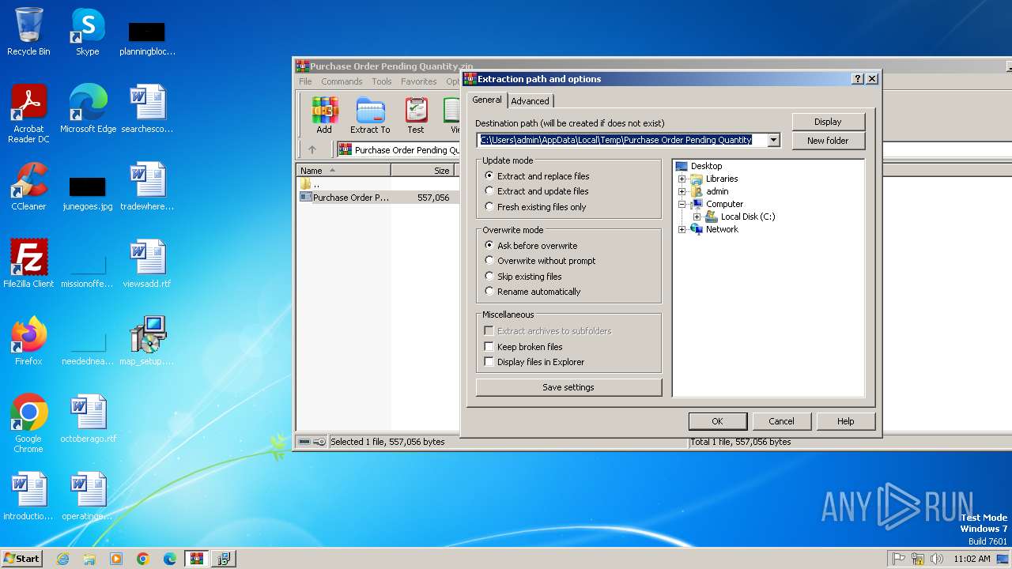Select 'Skip existing files' option

click(523, 277)
